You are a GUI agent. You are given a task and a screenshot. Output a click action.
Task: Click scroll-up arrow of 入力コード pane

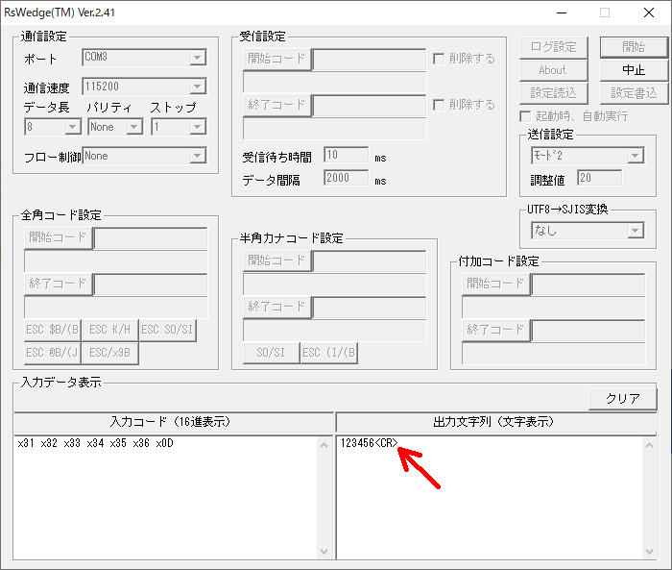tap(324, 446)
